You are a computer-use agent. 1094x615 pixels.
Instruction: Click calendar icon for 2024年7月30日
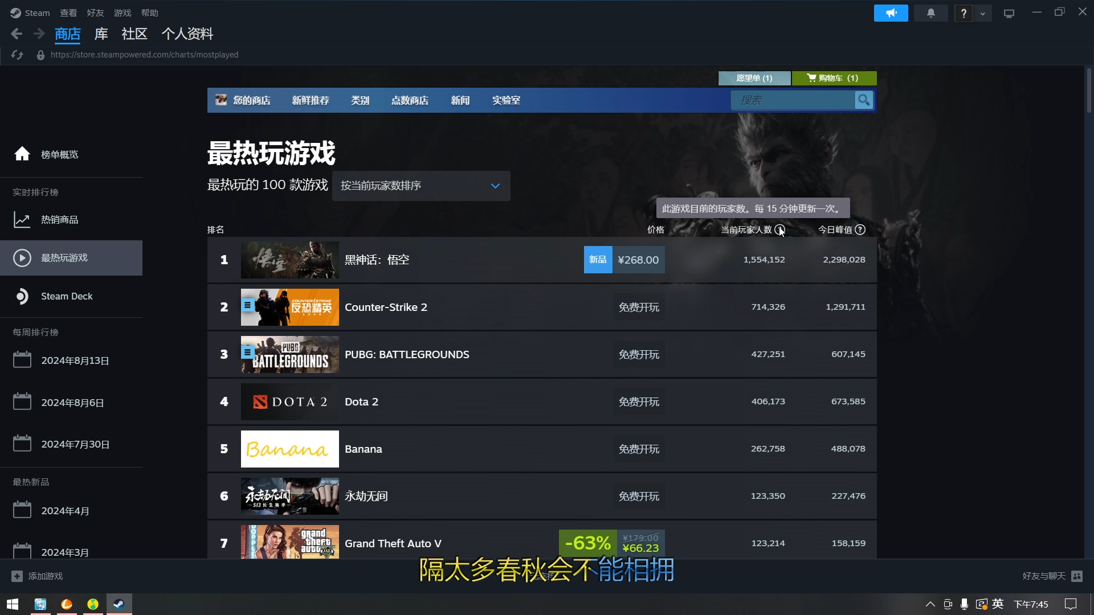(x=22, y=444)
